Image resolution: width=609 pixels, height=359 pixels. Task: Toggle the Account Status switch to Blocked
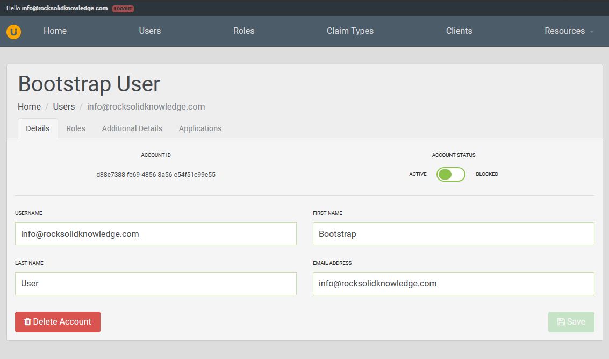click(450, 174)
